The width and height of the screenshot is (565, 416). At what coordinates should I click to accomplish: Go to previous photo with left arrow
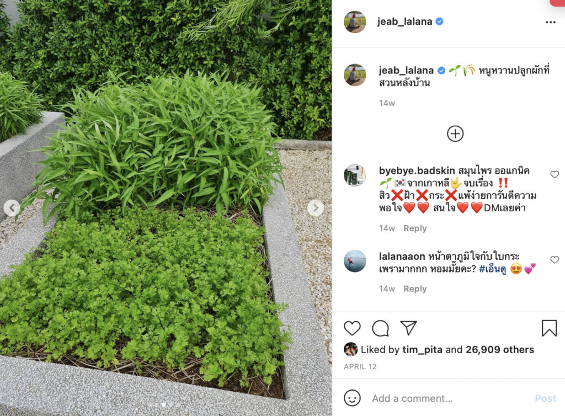coord(12,208)
